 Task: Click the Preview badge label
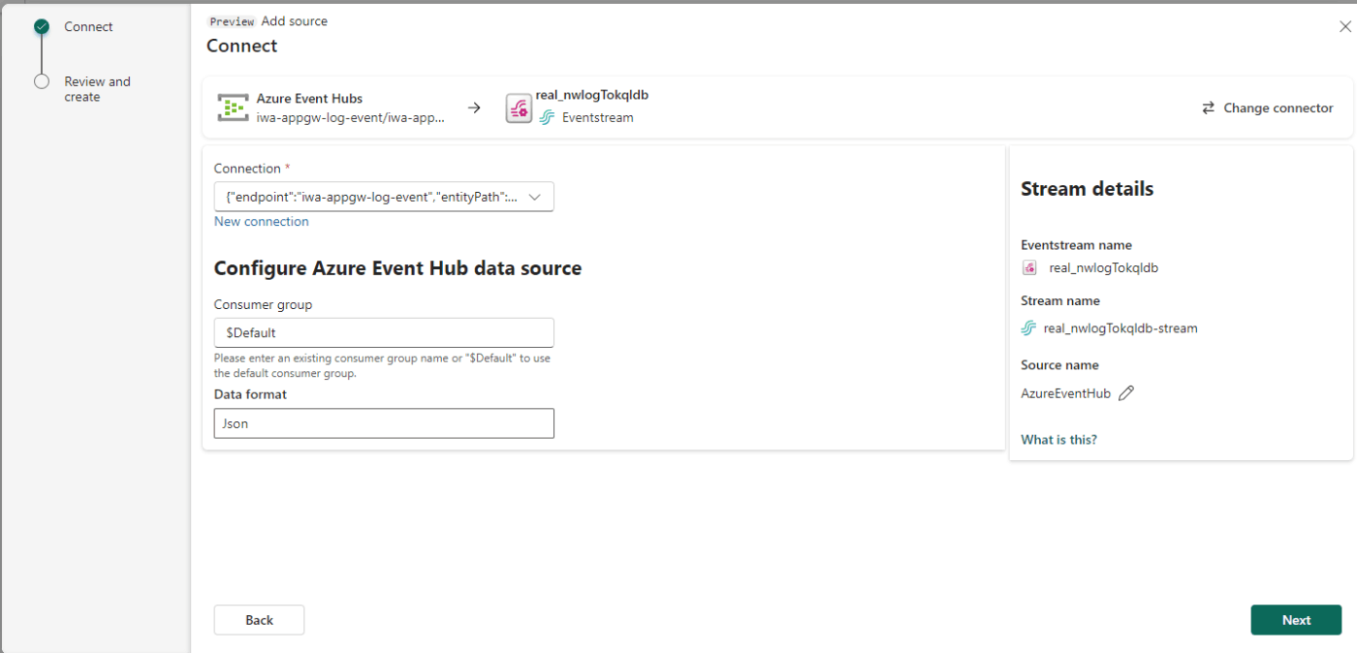click(x=233, y=21)
